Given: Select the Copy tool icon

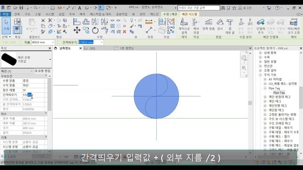Looking at the screenshot, I should (x=86, y=30).
